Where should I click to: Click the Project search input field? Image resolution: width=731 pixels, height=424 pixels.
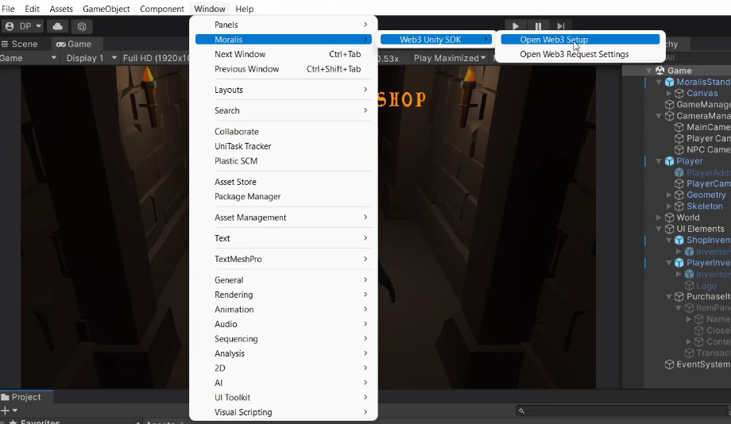coord(622,411)
